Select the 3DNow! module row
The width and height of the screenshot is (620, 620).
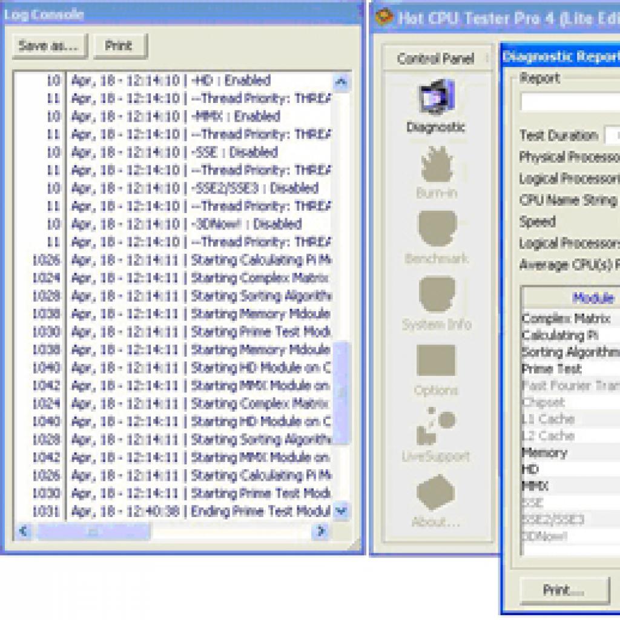[x=571, y=536]
